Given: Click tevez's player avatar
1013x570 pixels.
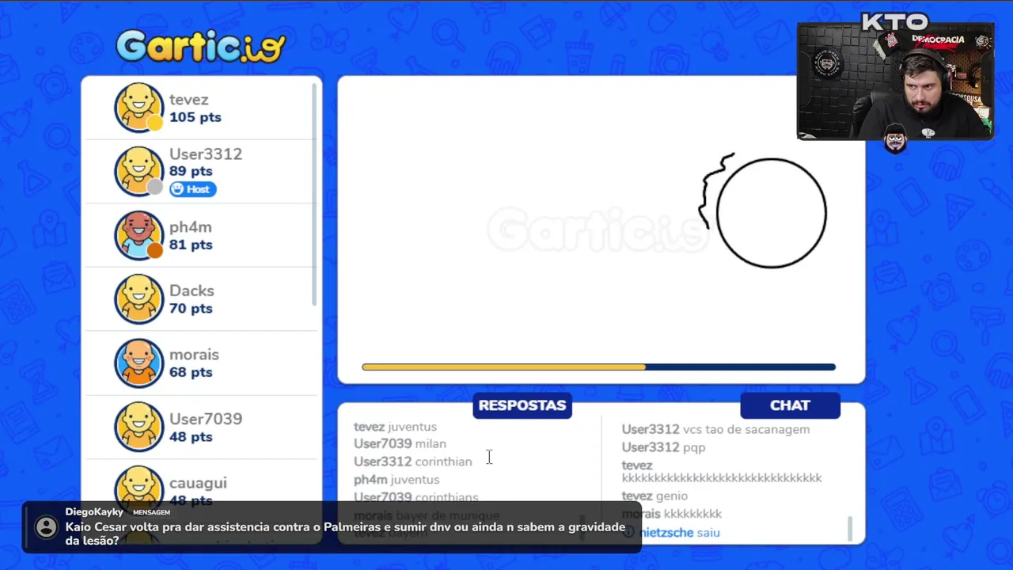Looking at the screenshot, I should click(x=139, y=108).
